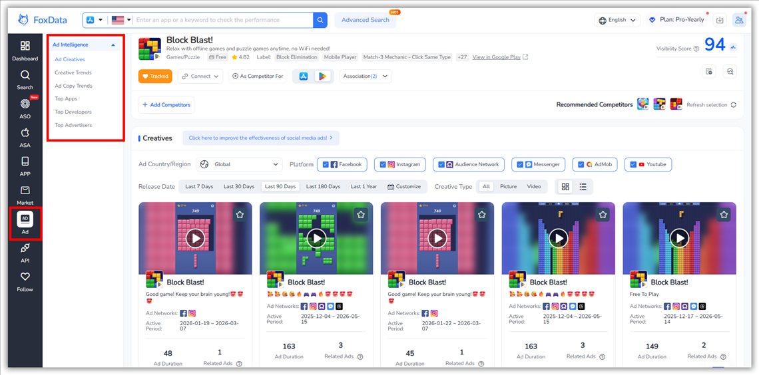The height and width of the screenshot is (375, 759).
Task: Uncheck the AdMob platform checkbox
Action: point(581,164)
